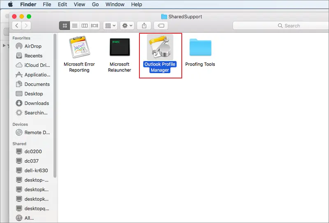Screen dimensions: 329x223
Task: Open iCloud Drive in the sidebar
Action: (33, 65)
